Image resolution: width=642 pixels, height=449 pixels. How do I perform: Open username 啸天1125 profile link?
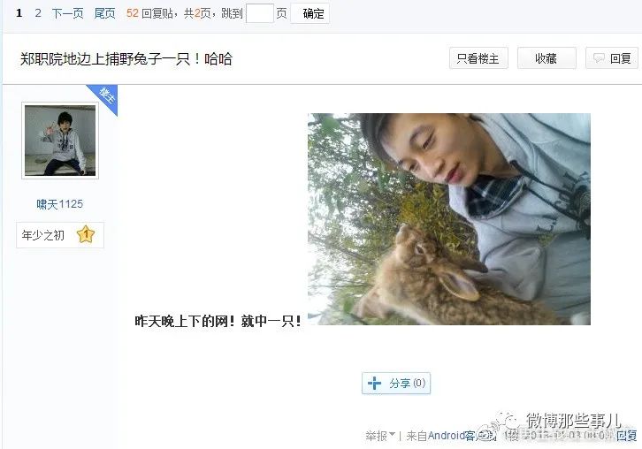60,204
